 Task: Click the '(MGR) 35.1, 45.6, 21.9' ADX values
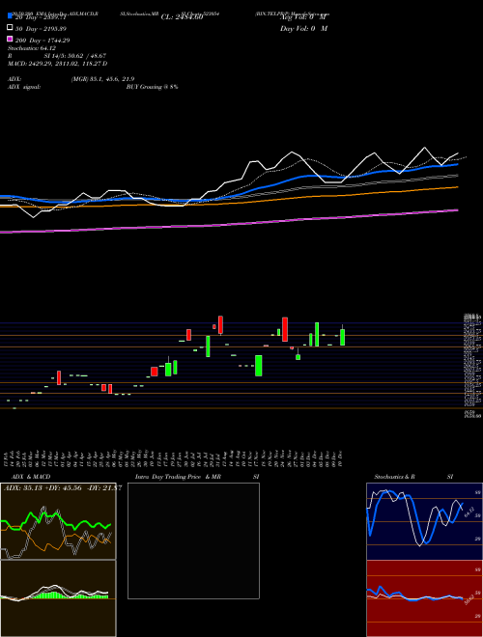102,79
